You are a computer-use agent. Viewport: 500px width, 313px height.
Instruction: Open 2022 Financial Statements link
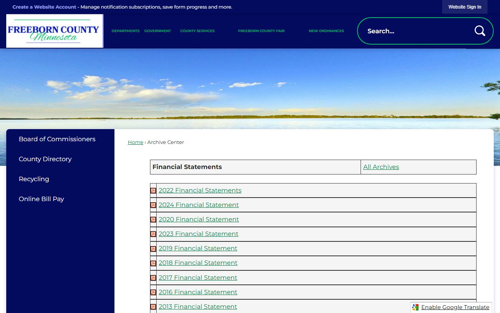click(x=200, y=190)
